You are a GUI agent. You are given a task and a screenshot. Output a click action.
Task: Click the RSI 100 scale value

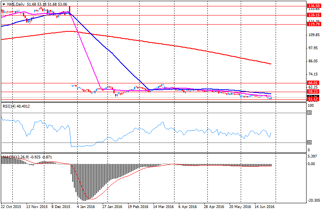click(x=311, y=106)
